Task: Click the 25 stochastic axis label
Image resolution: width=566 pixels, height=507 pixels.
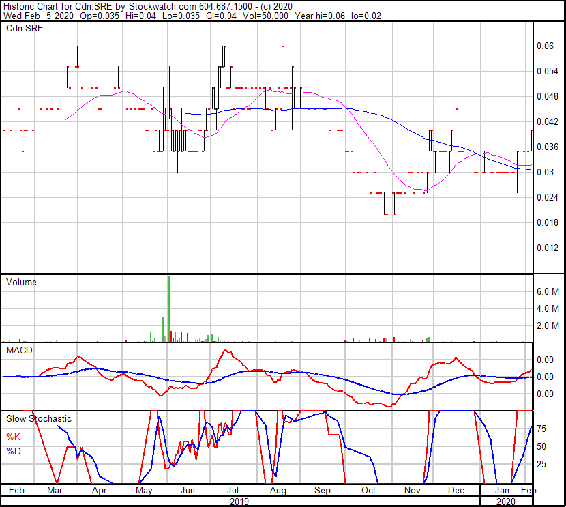Action: 541,465
